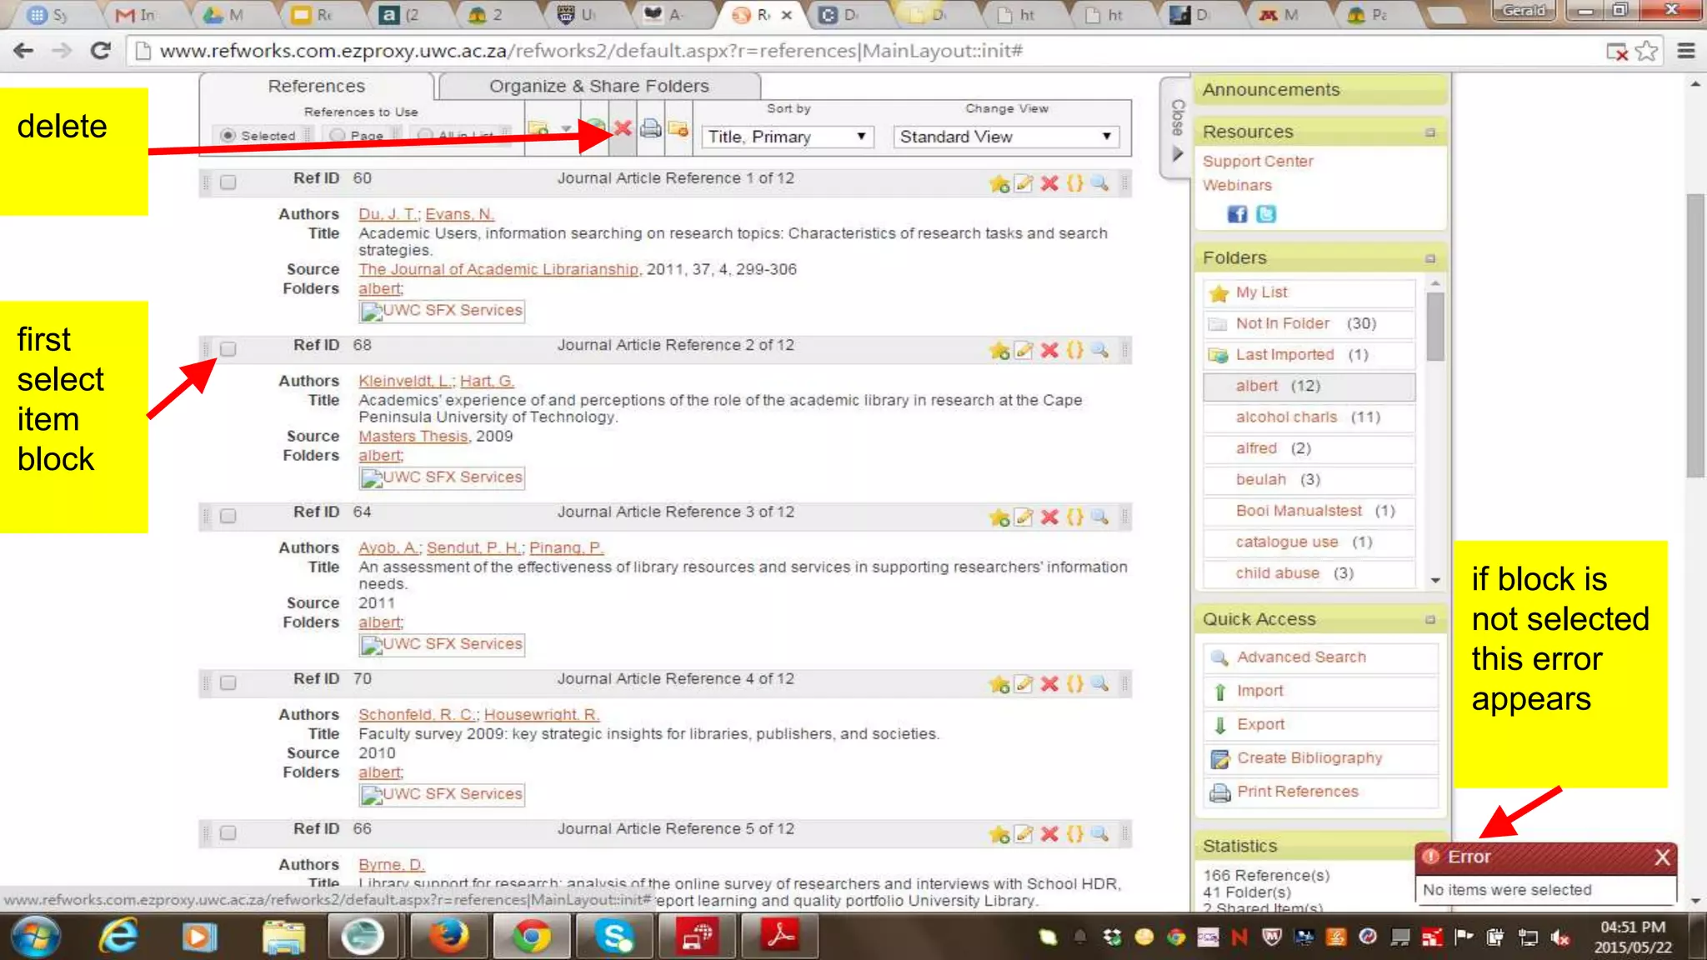Click the print references toolbar icon
The width and height of the screenshot is (1707, 960).
coord(651,128)
